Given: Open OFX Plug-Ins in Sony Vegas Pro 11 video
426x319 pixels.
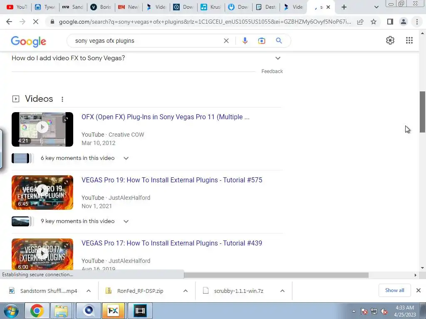Looking at the screenshot, I should (166, 117).
